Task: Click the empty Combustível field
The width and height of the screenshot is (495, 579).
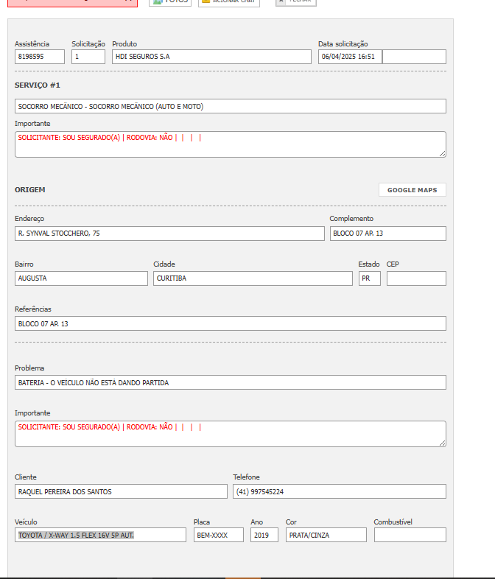Action: [x=410, y=535]
